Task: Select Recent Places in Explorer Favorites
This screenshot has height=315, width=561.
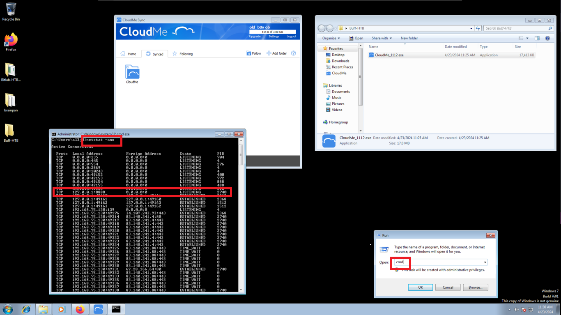Action: pos(339,67)
